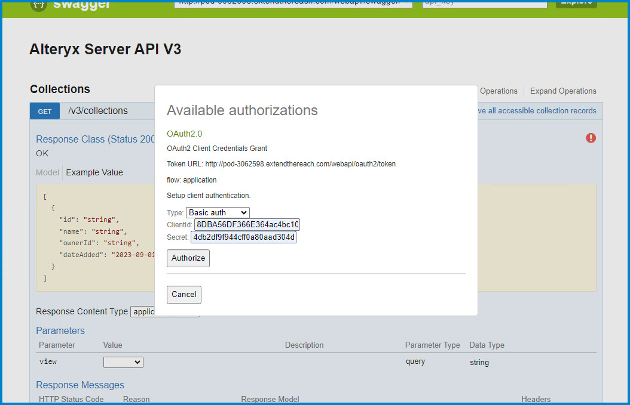Click the Expand Operations link
Image resolution: width=630 pixels, height=405 pixels.
(562, 91)
